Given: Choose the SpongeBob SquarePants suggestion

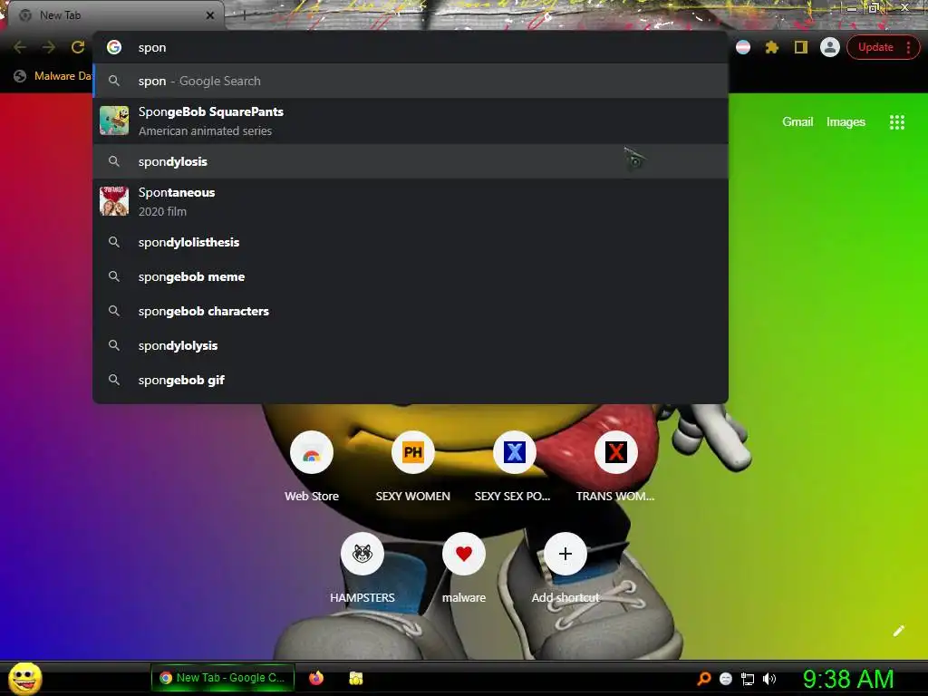Looking at the screenshot, I should click(411, 121).
